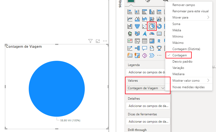Select the decomposition tree visual
This screenshot has height=132, width=216.
tap(137, 48)
